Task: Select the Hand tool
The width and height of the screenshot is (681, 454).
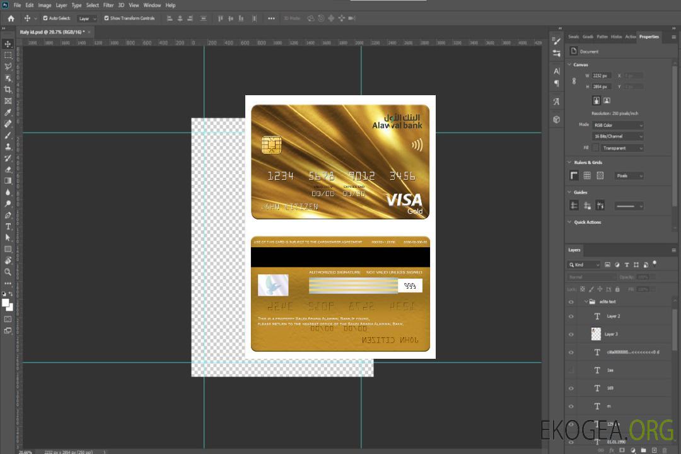Action: point(8,260)
